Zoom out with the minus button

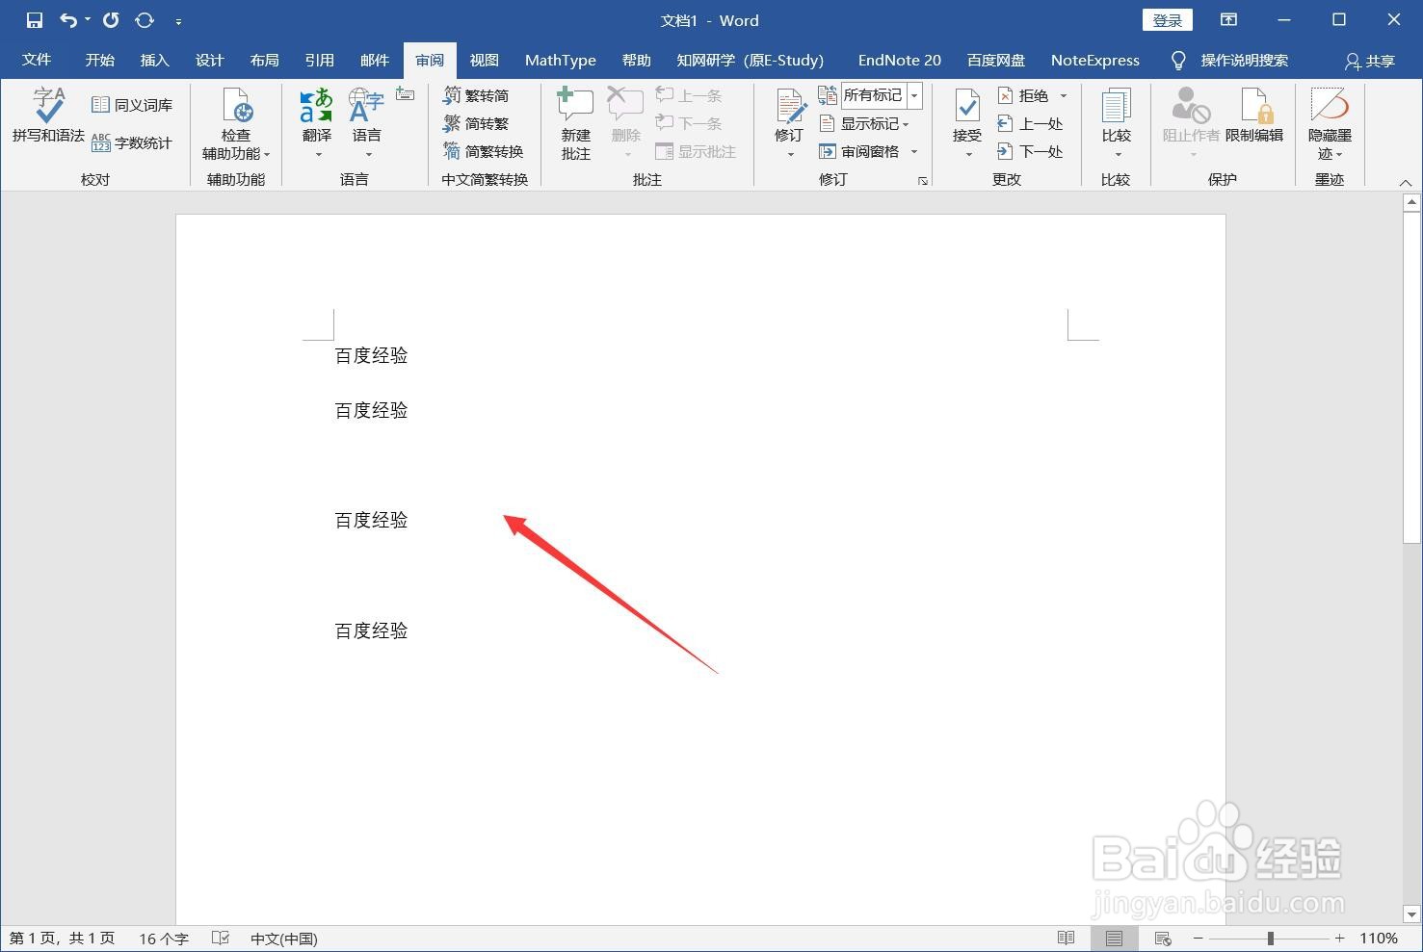1198,939
